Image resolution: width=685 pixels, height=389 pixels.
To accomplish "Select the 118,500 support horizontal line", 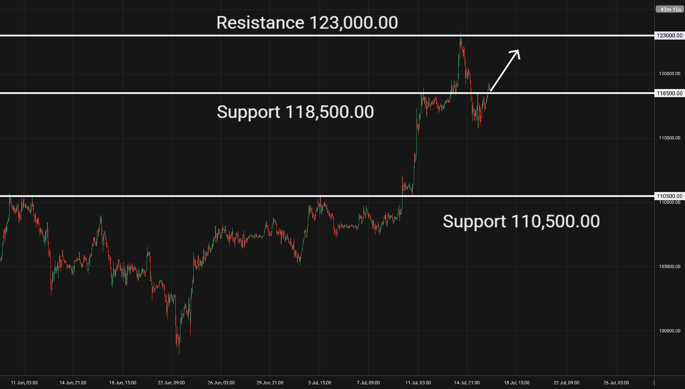I will click(x=327, y=93).
